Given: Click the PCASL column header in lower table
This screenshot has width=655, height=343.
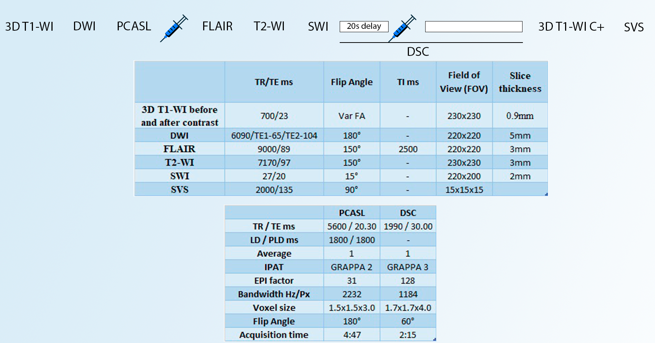Looking at the screenshot, I should click(352, 213).
